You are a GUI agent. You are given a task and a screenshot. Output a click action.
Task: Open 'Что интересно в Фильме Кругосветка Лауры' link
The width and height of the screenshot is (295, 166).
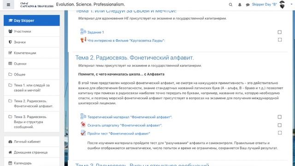tap(126, 41)
